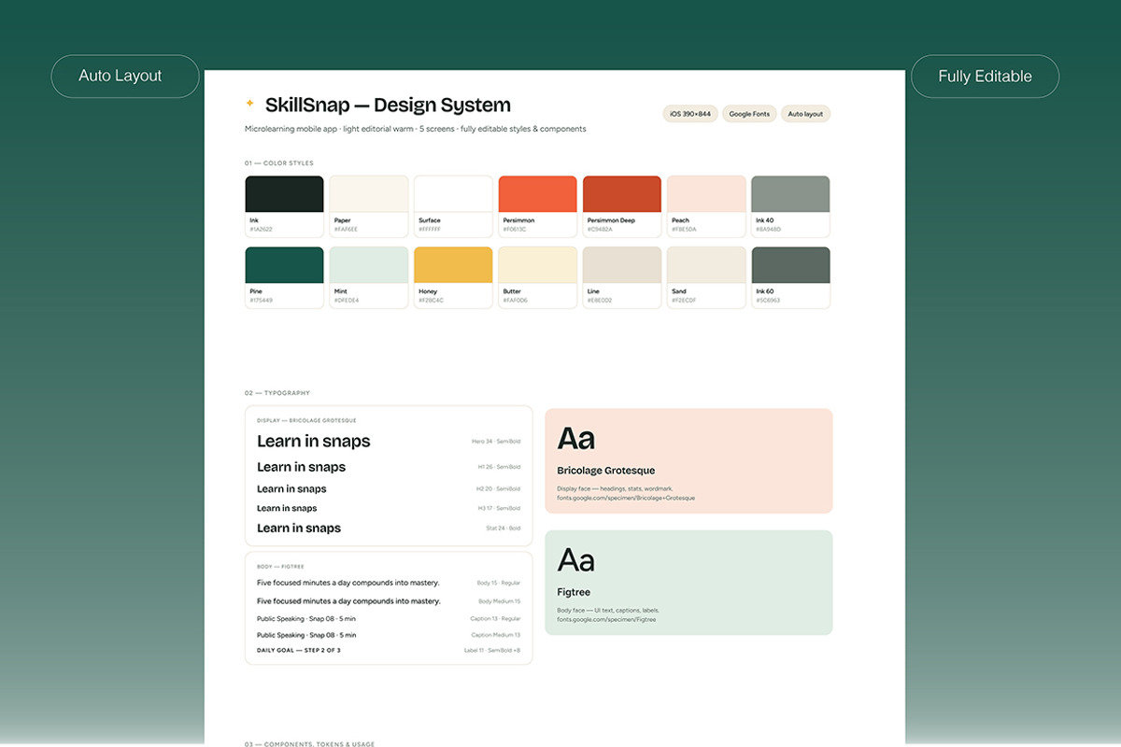Pick the Paper color swatch
This screenshot has height=747, width=1121.
[x=369, y=194]
